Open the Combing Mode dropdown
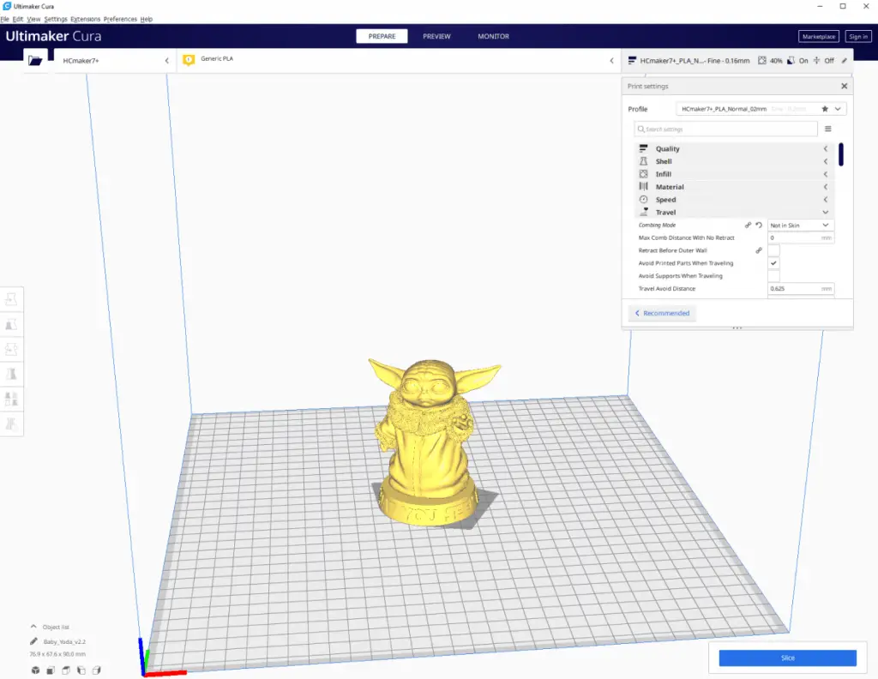 click(801, 225)
